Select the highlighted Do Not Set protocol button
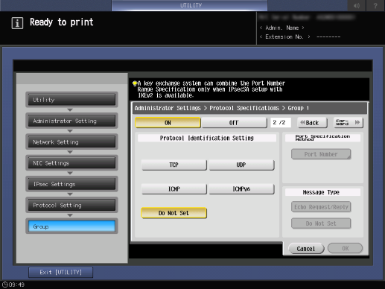This screenshot has height=289, width=385. (x=174, y=213)
